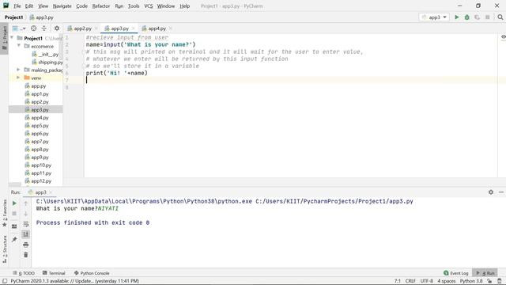Collapse the eccomerce folder
The height and width of the screenshot is (285, 506).
click(x=18, y=46)
